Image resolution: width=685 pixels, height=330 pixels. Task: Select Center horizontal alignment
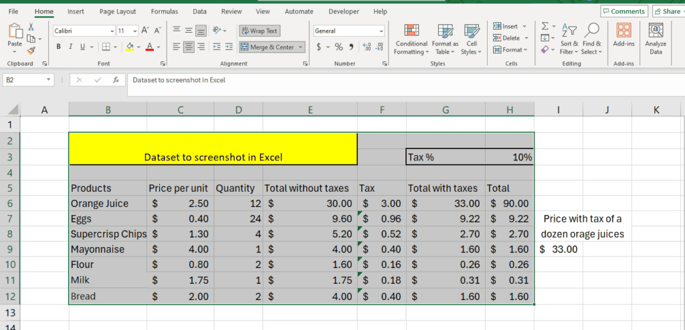click(x=189, y=47)
